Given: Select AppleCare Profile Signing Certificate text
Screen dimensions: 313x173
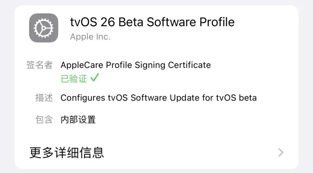Looking at the screenshot, I should pyautogui.click(x=135, y=65).
